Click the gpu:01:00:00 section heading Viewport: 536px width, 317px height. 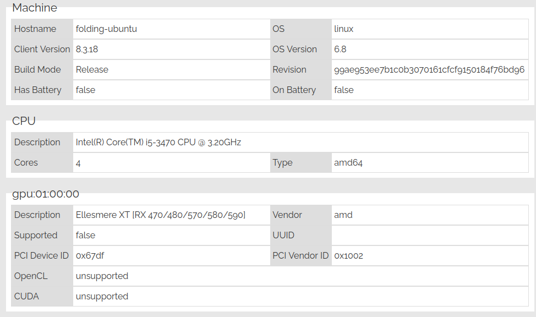(x=46, y=194)
